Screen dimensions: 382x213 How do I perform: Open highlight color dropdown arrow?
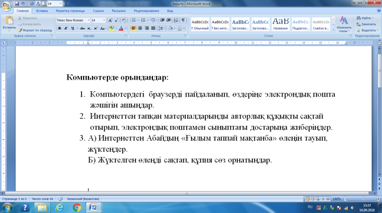pos(116,28)
